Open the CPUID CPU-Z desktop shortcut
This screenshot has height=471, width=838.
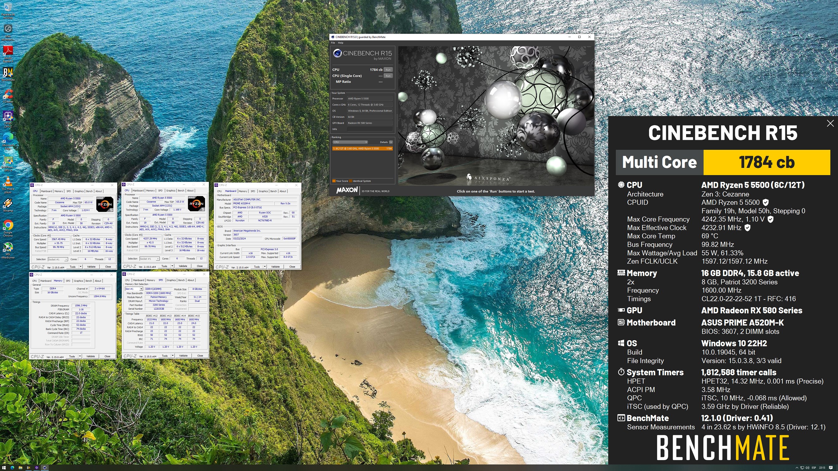(x=8, y=119)
